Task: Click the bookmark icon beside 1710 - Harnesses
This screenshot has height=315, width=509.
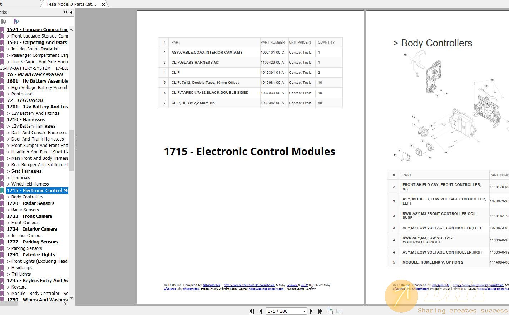Action: (x=2, y=120)
